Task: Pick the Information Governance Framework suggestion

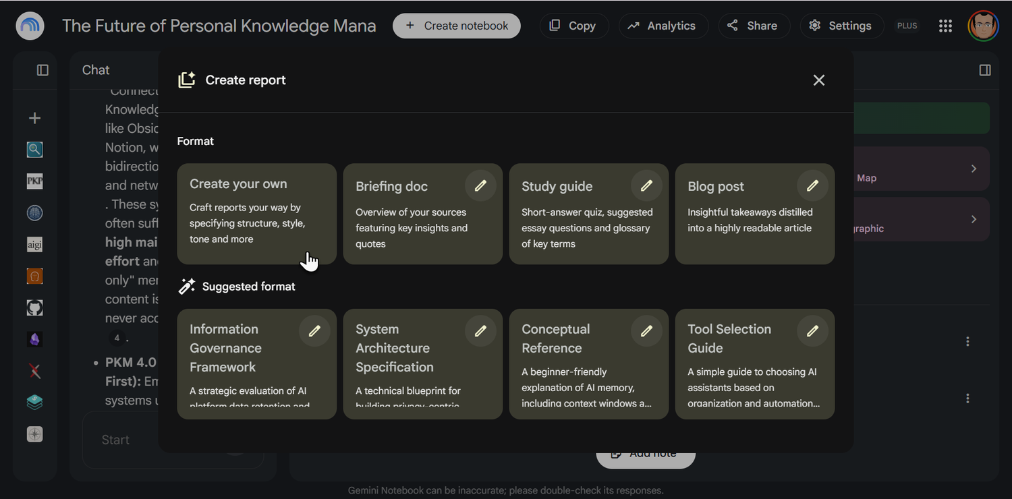Action: point(256,364)
